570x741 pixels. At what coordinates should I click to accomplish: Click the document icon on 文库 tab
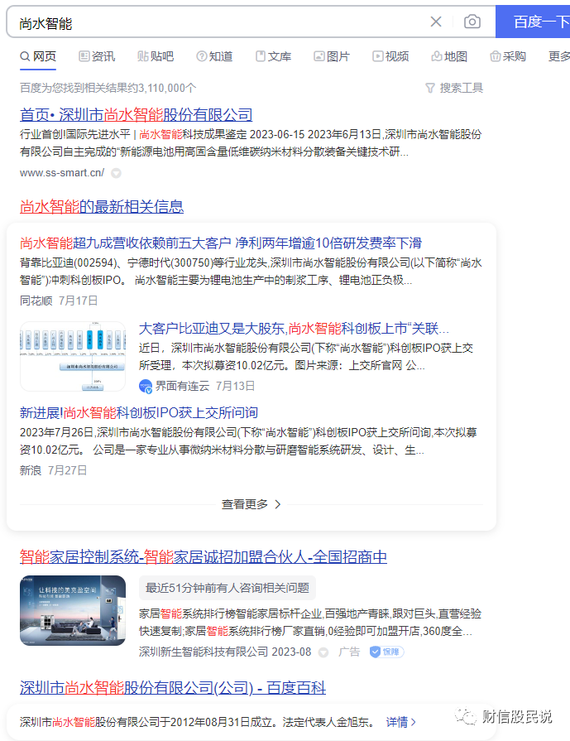(261, 56)
